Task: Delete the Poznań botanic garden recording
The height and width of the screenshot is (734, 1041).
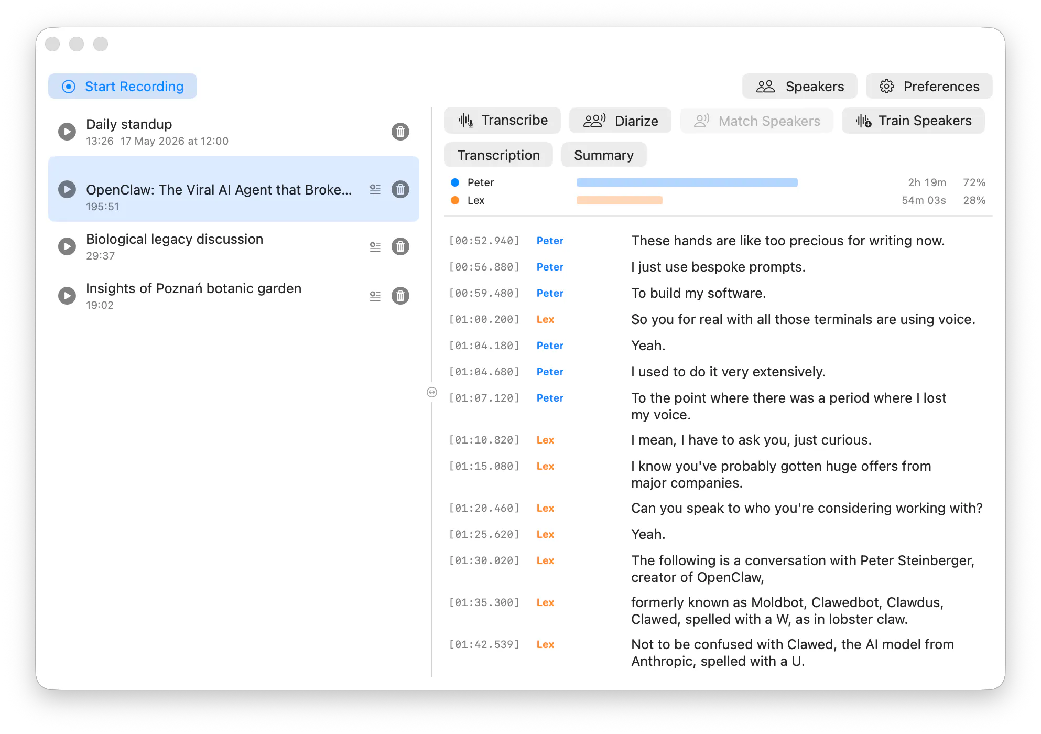Action: (x=400, y=296)
